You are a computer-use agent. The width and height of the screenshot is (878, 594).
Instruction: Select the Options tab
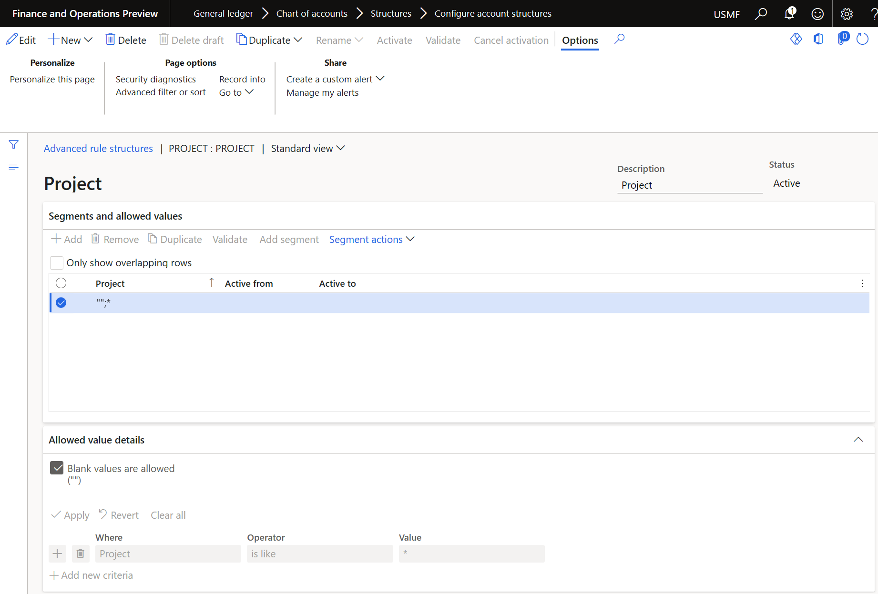click(x=580, y=40)
